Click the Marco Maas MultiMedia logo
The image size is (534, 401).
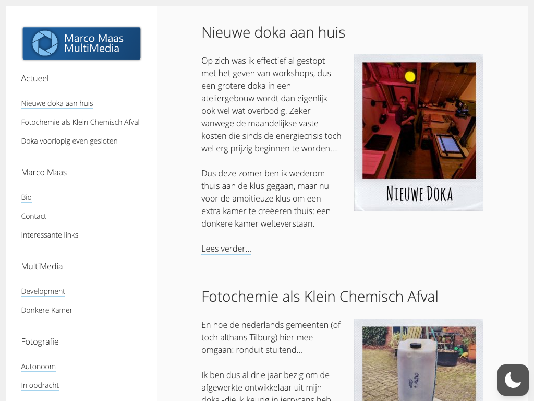tap(81, 43)
